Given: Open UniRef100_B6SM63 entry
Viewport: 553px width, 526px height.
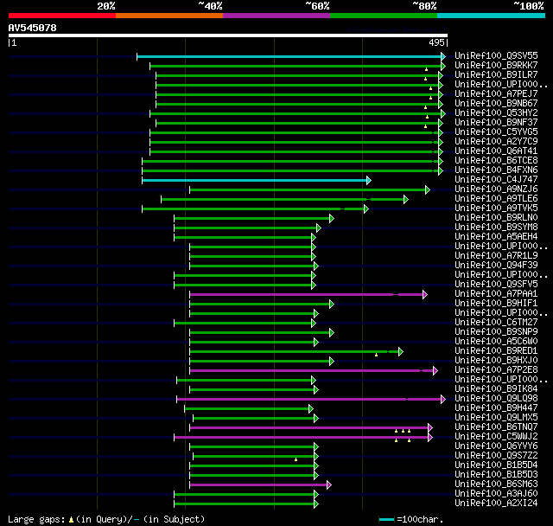Looking at the screenshot, I should (x=496, y=484).
